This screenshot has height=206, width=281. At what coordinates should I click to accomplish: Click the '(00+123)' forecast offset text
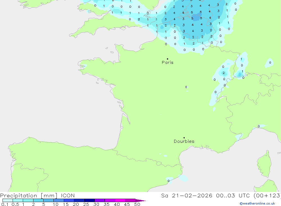pyautogui.click(x=267, y=196)
